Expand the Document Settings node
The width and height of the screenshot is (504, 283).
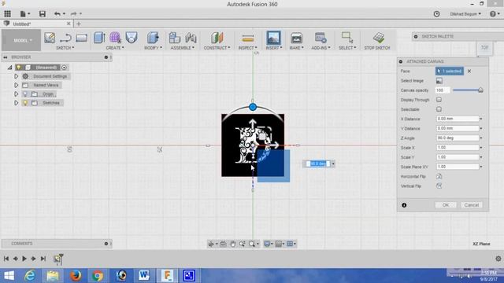point(16,76)
